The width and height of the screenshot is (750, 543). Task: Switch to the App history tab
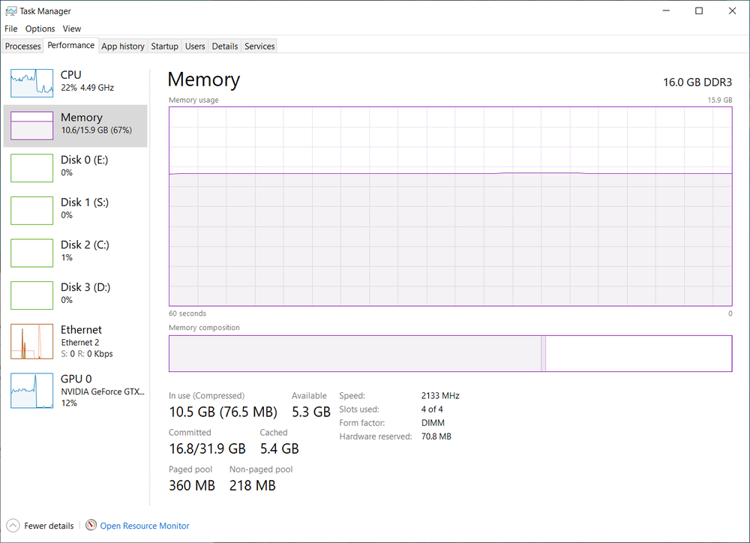pyautogui.click(x=123, y=46)
